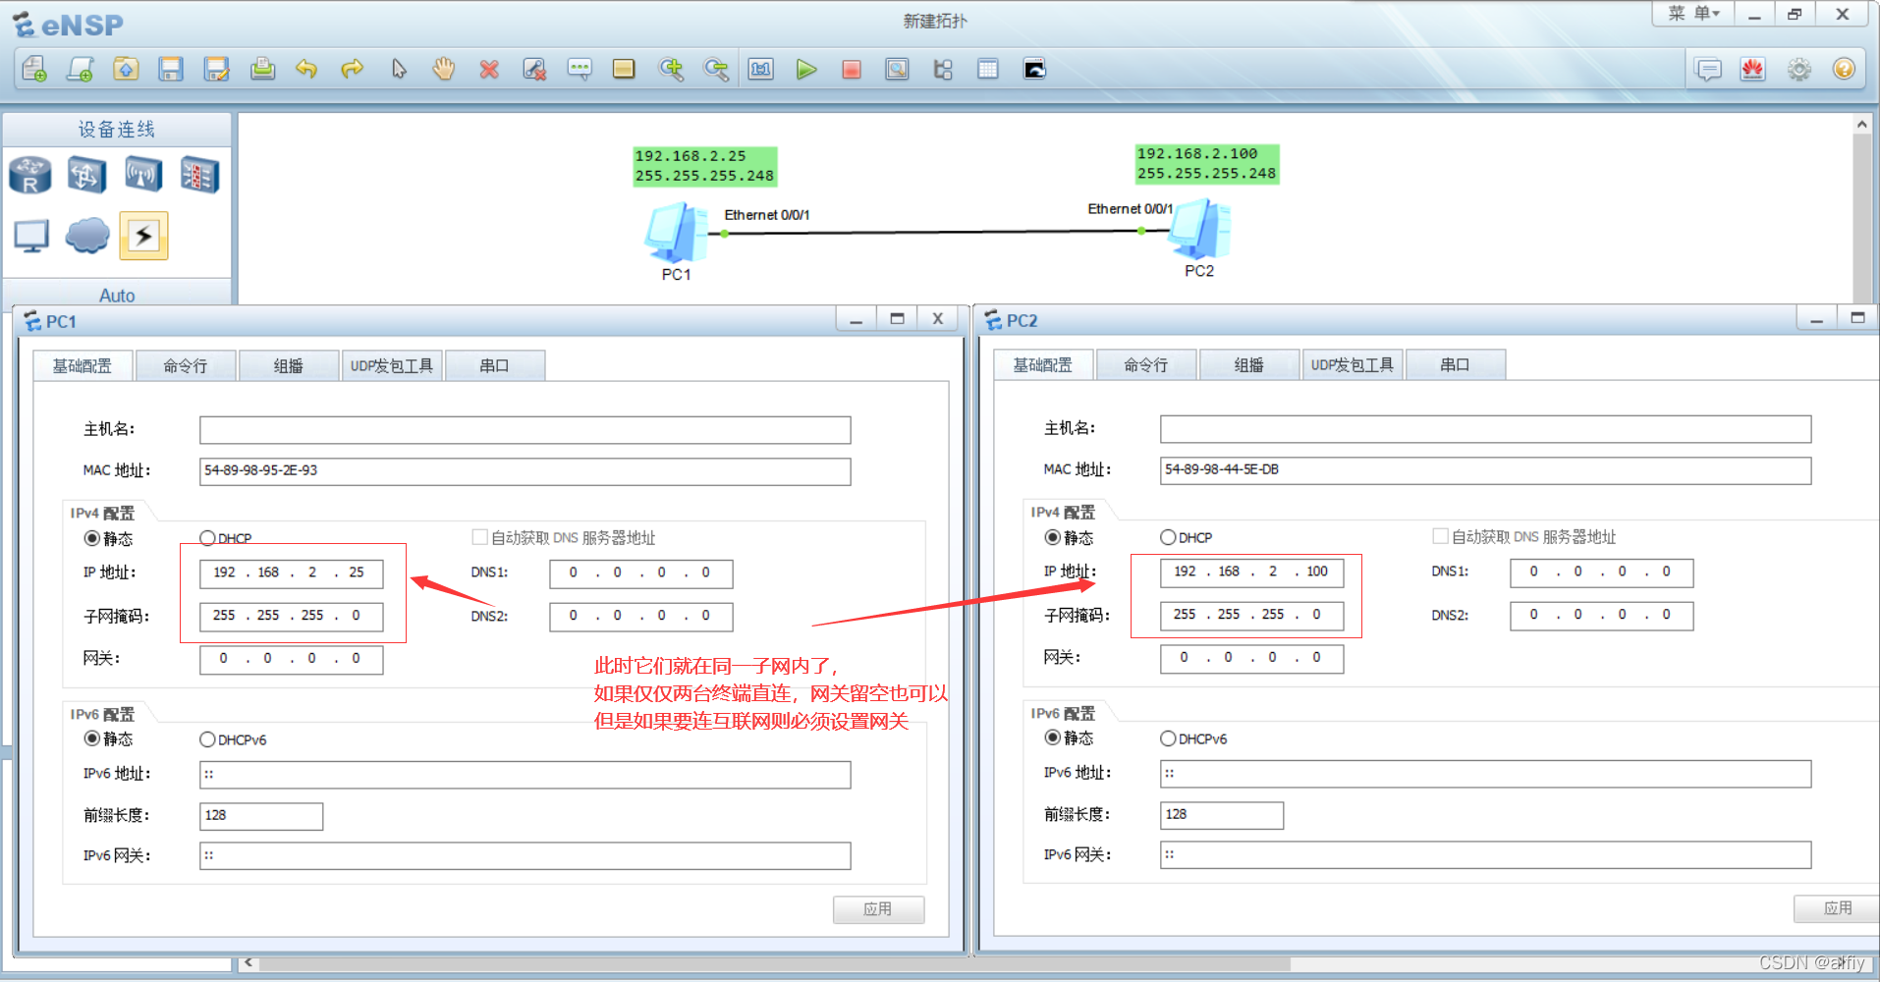Click the open topology folder icon
This screenshot has width=1880, height=982.
tap(126, 69)
